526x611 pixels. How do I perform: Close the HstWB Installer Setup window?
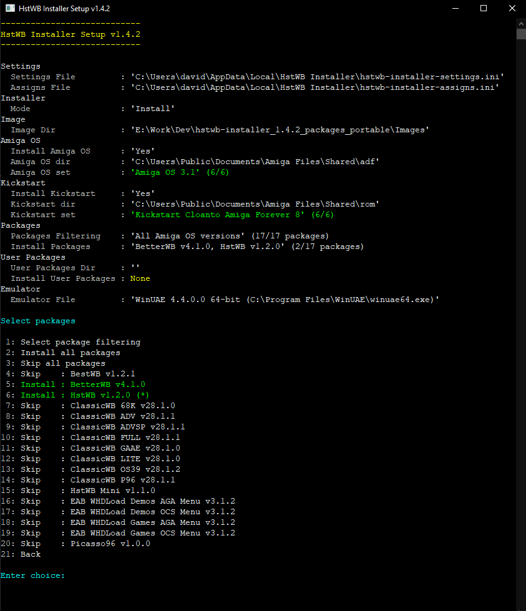point(512,8)
